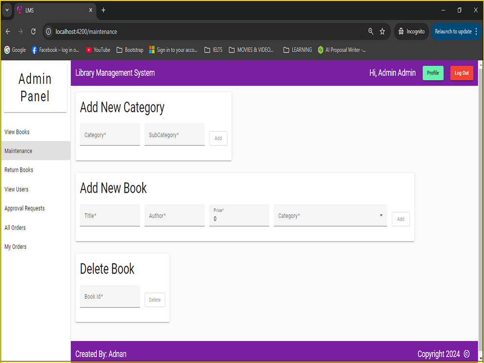Open the Google bookmark
484x363 pixels.
pyautogui.click(x=15, y=50)
